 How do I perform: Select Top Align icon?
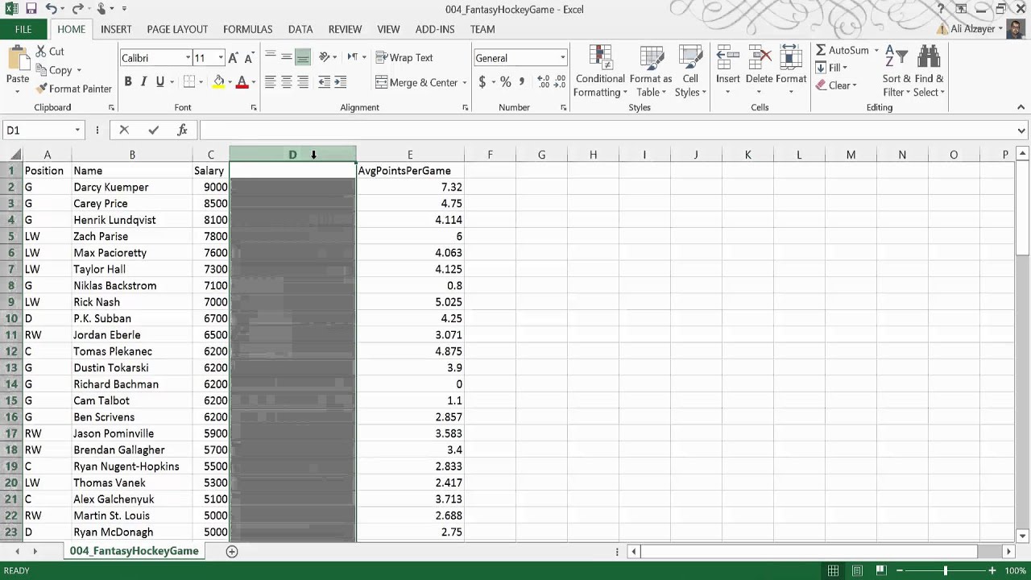[270, 57]
